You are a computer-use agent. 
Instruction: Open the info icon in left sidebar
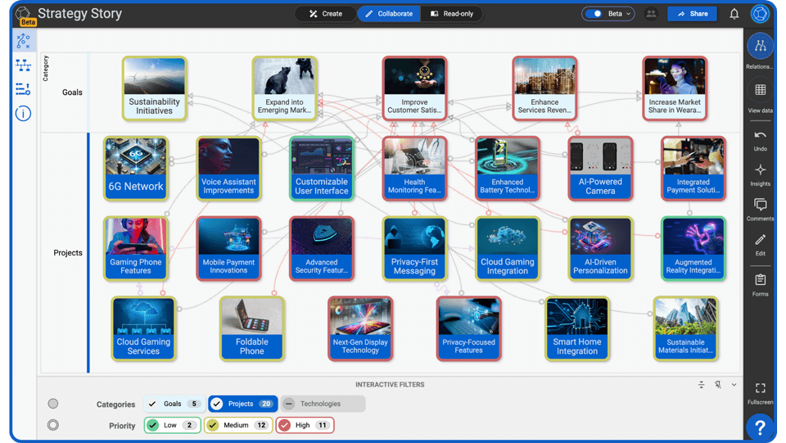(x=23, y=113)
